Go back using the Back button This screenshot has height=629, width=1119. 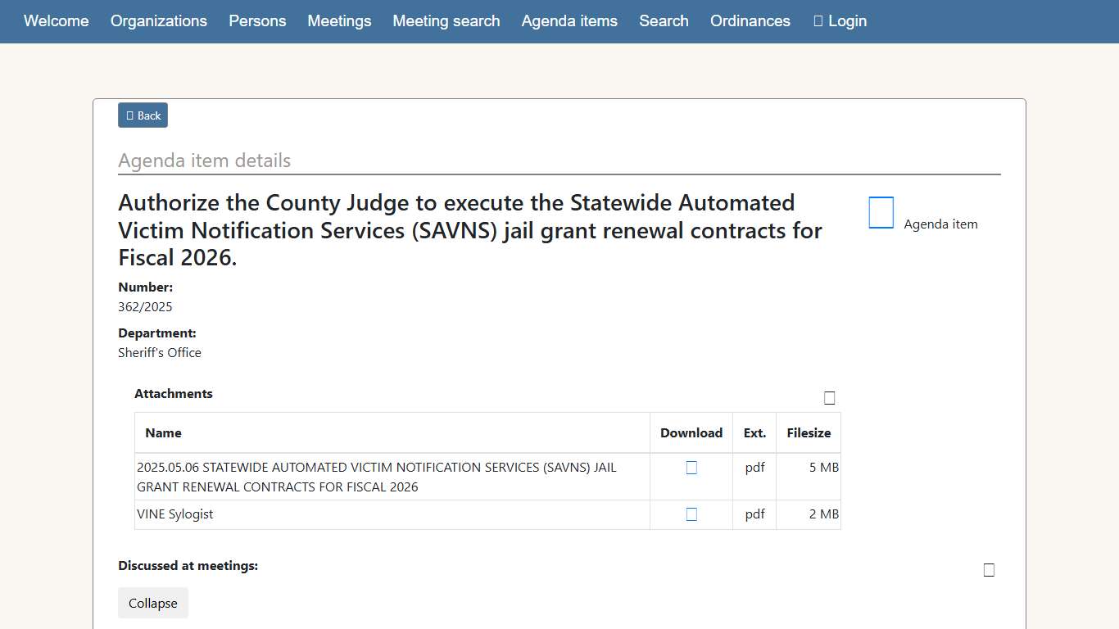click(x=143, y=115)
